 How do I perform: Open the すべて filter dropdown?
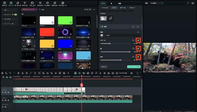(x=87, y=10)
